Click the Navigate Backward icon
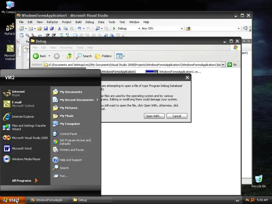This screenshot has width=272, height=204. tap(98, 28)
